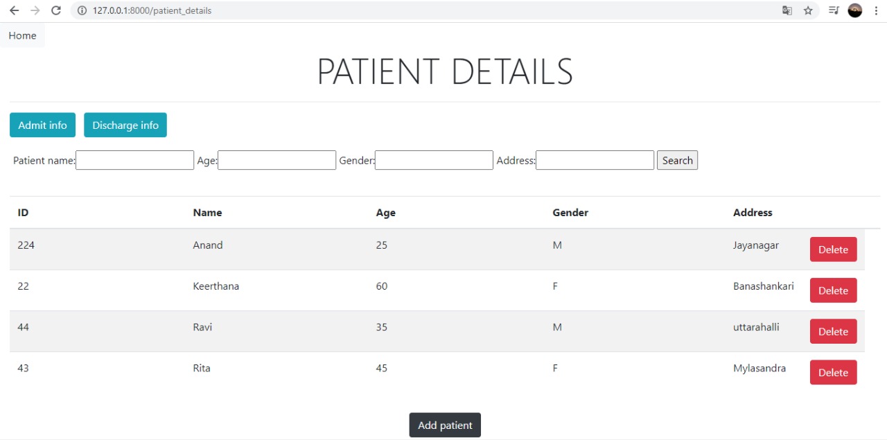The height and width of the screenshot is (440, 887).
Task: Click the browser forward navigation arrow
Action: coord(34,10)
